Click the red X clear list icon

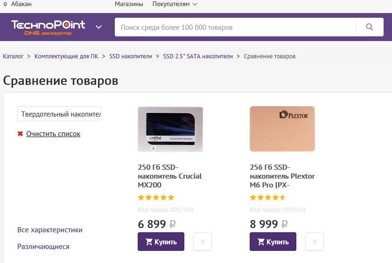tap(20, 134)
